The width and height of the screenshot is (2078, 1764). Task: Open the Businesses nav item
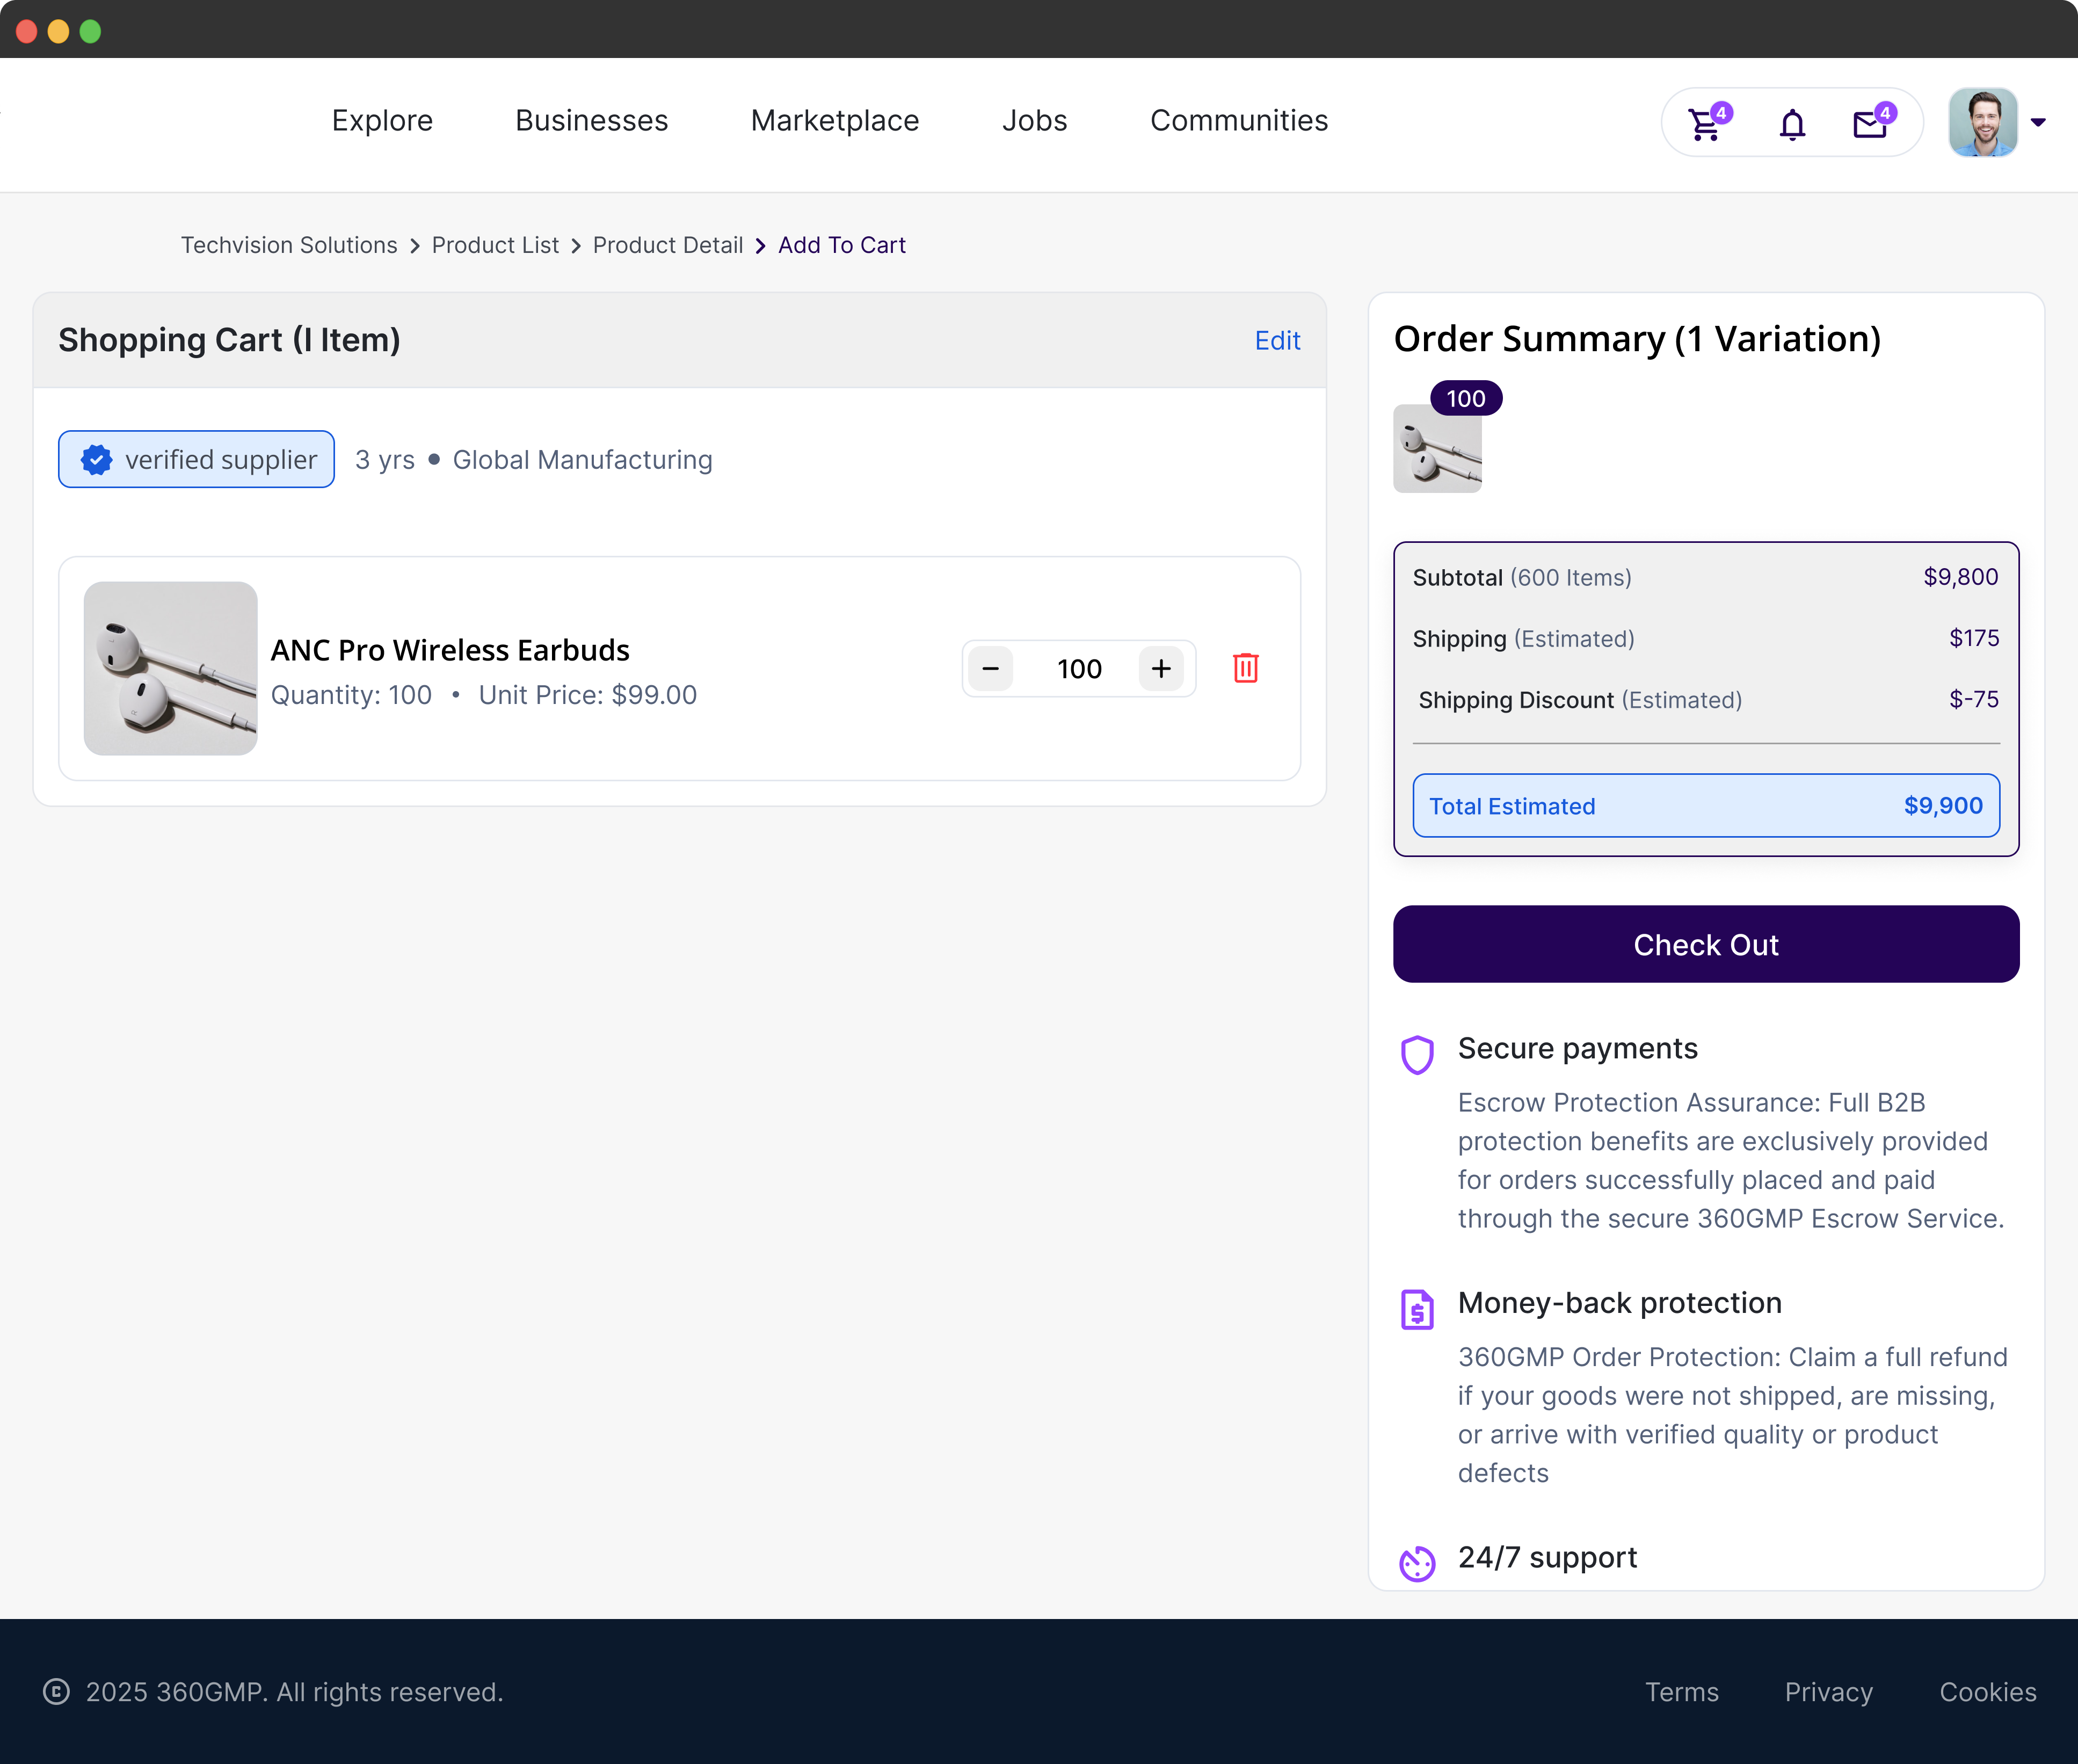tap(591, 120)
